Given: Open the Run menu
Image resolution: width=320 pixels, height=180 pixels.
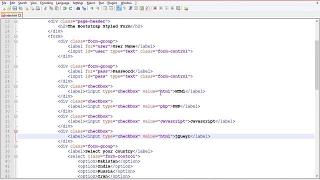Looking at the screenshot, I should click(101, 3).
